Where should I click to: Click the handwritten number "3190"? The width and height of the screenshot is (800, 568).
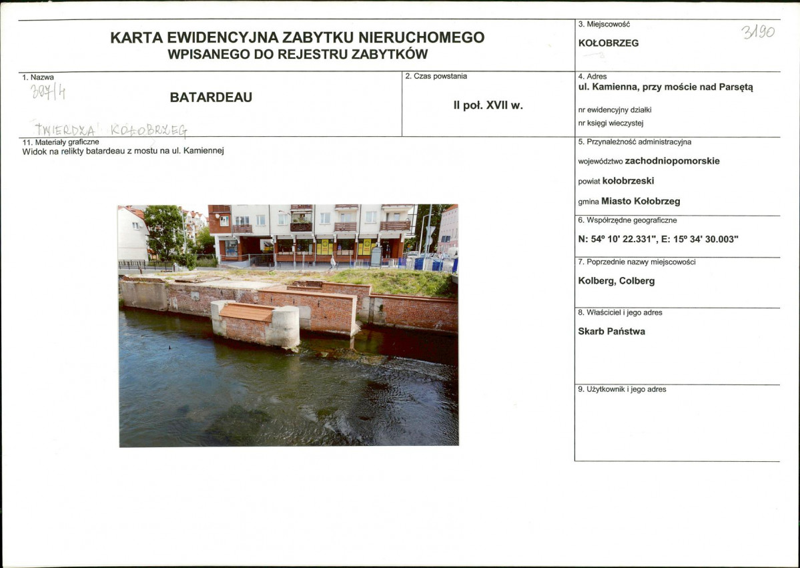click(x=758, y=33)
